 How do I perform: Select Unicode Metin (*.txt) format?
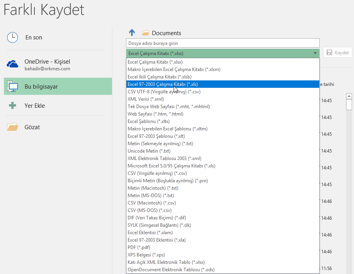(x=223, y=151)
